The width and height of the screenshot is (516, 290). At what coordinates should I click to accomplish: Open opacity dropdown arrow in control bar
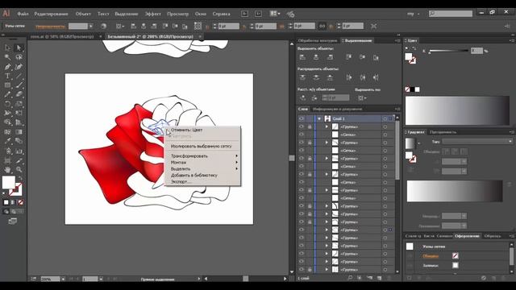pyautogui.click(x=91, y=26)
